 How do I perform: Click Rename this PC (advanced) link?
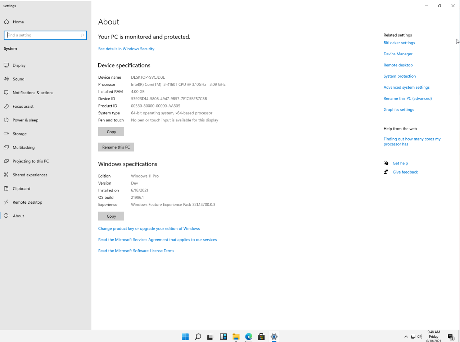point(407,98)
